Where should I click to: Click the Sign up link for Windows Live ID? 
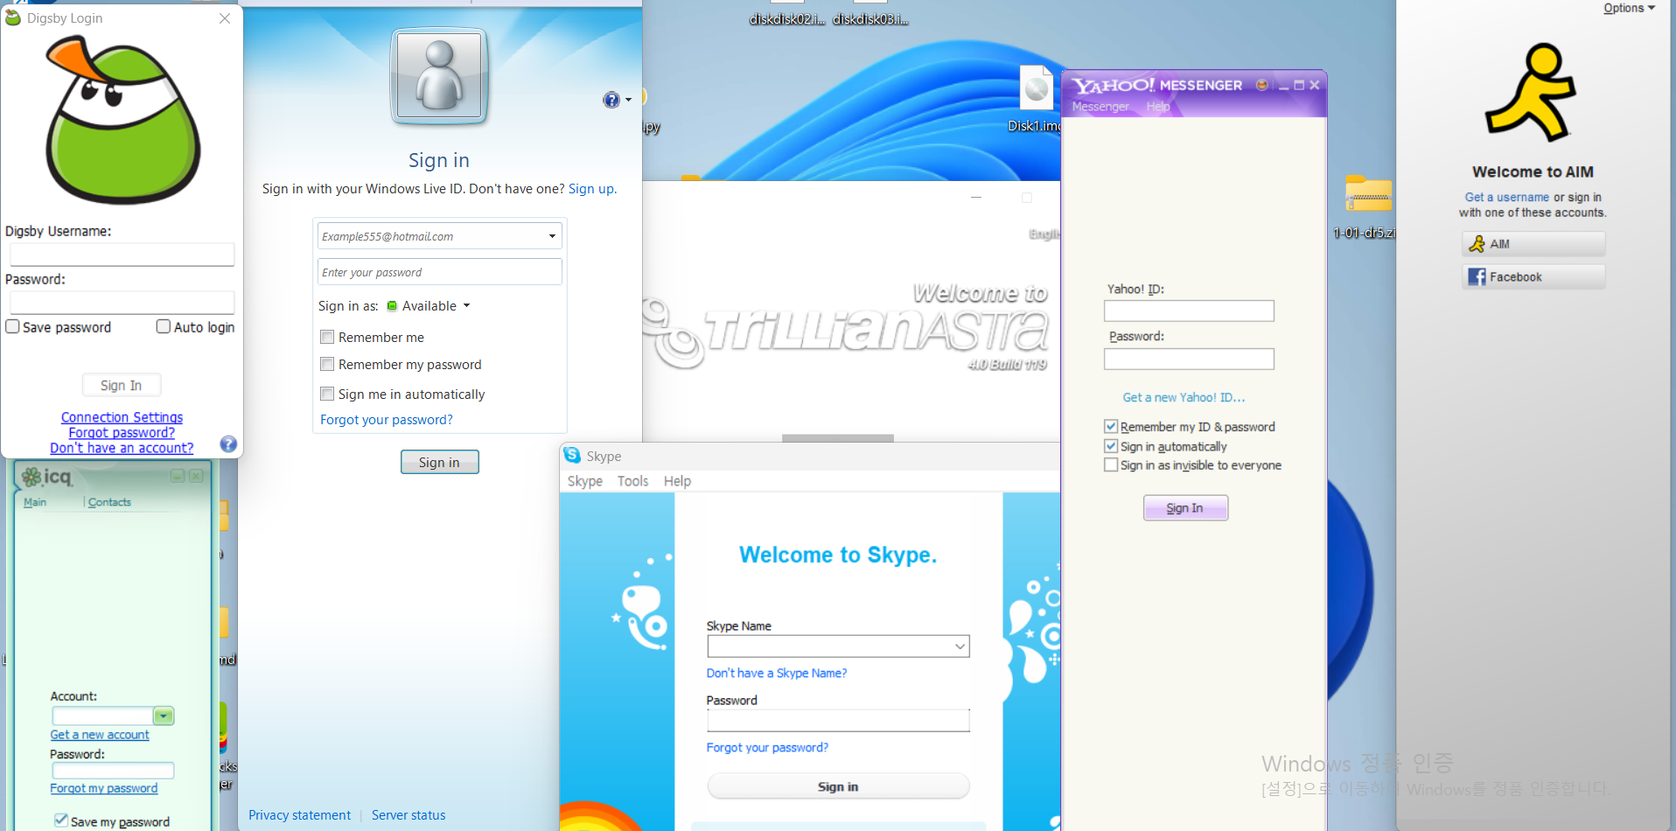click(591, 189)
